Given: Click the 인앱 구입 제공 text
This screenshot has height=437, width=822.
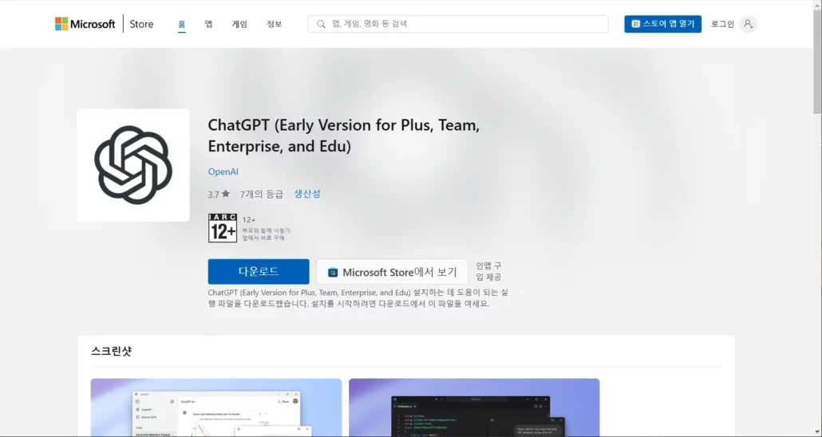Looking at the screenshot, I should point(488,271).
